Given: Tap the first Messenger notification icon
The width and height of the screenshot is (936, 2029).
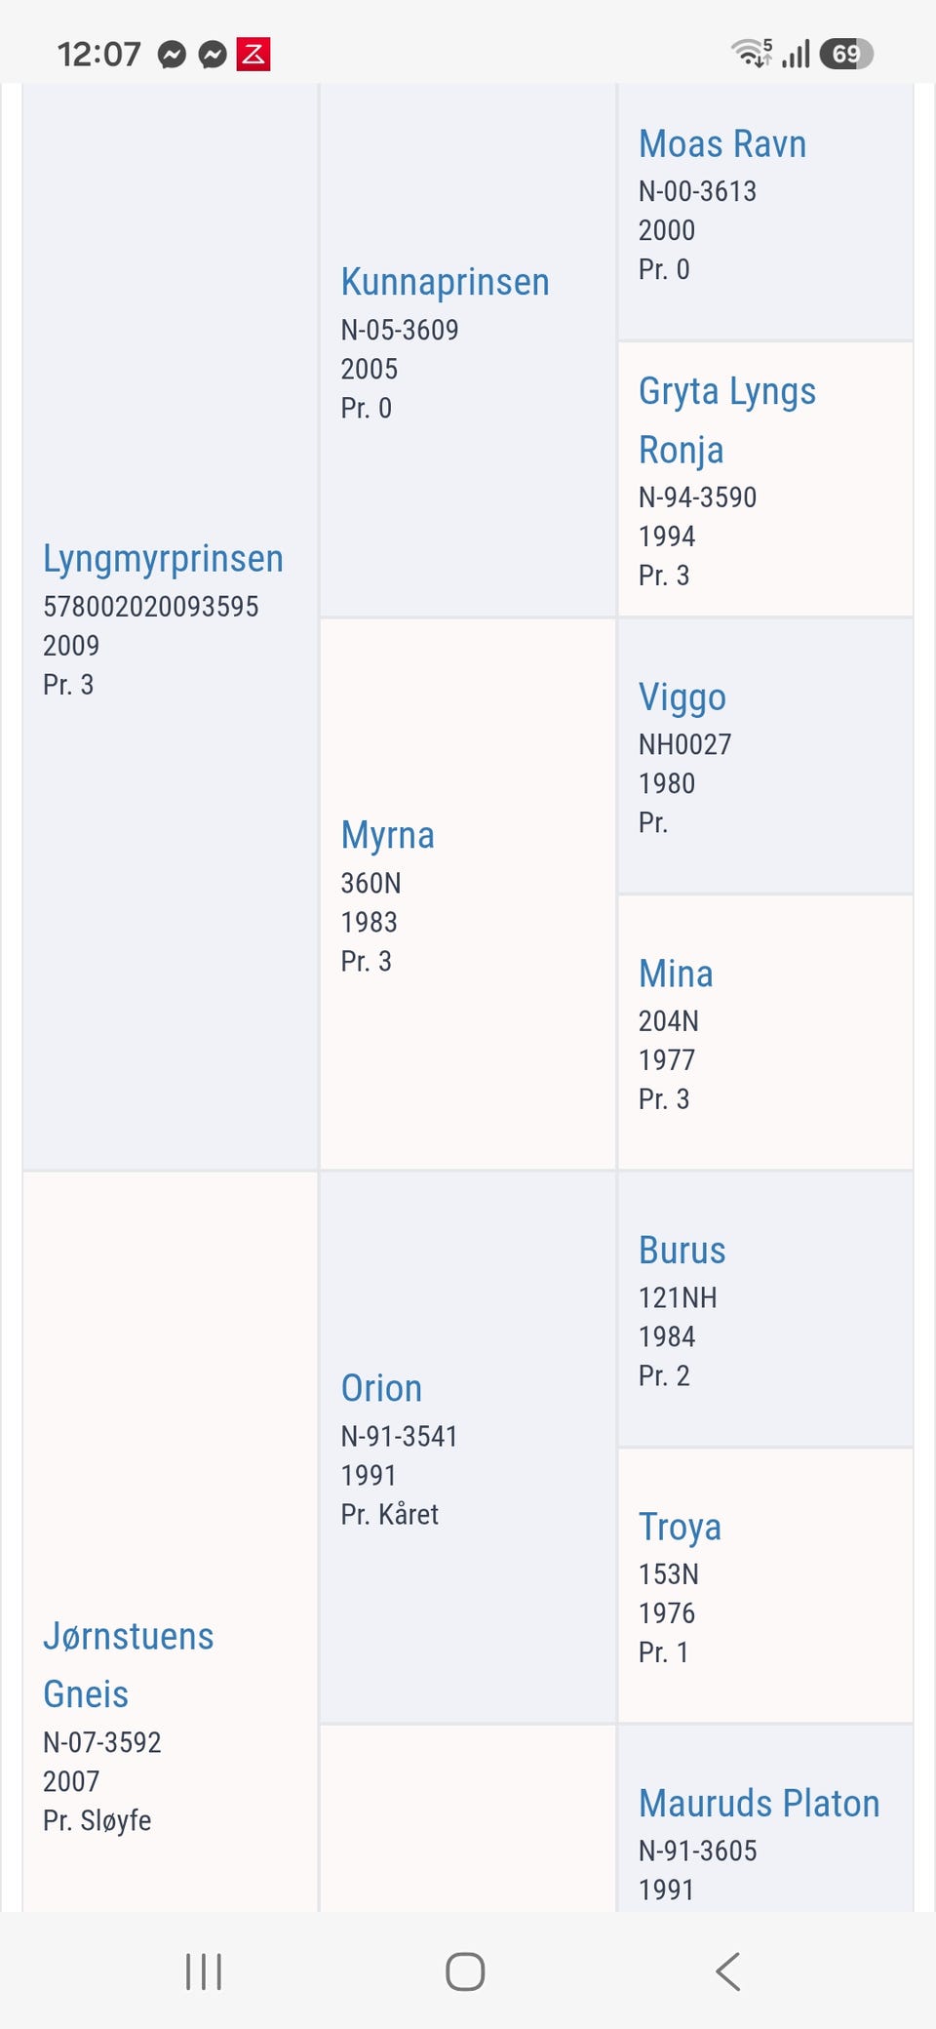Looking at the screenshot, I should tap(173, 55).
